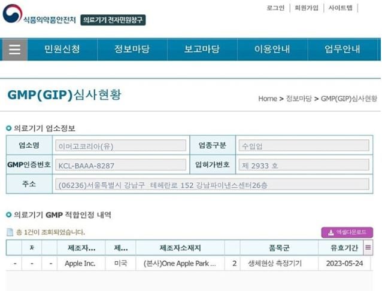Click the 주소 address field

tap(212, 185)
